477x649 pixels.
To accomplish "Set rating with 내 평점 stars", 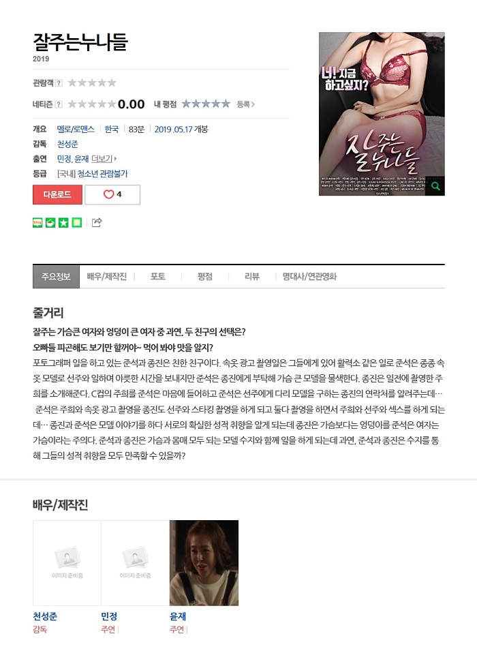I will point(206,104).
